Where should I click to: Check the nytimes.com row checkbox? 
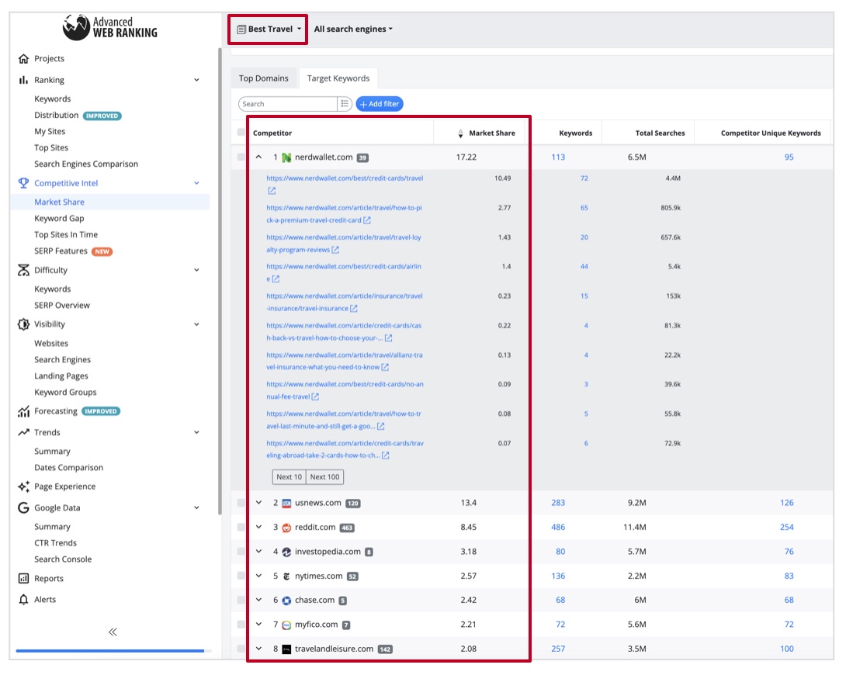coord(241,575)
